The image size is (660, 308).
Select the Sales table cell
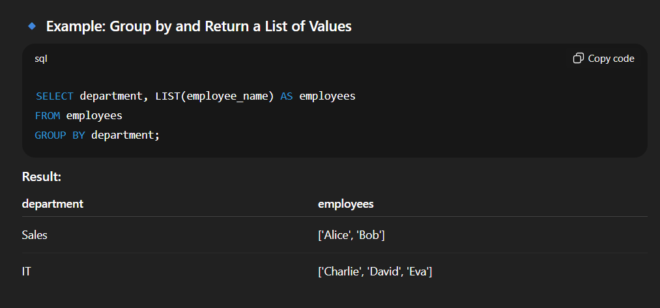35,235
